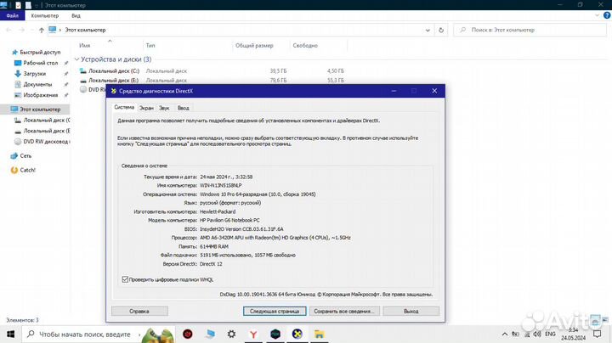Click the pin icon next to Документы
612x343 pixels.
coord(66,84)
